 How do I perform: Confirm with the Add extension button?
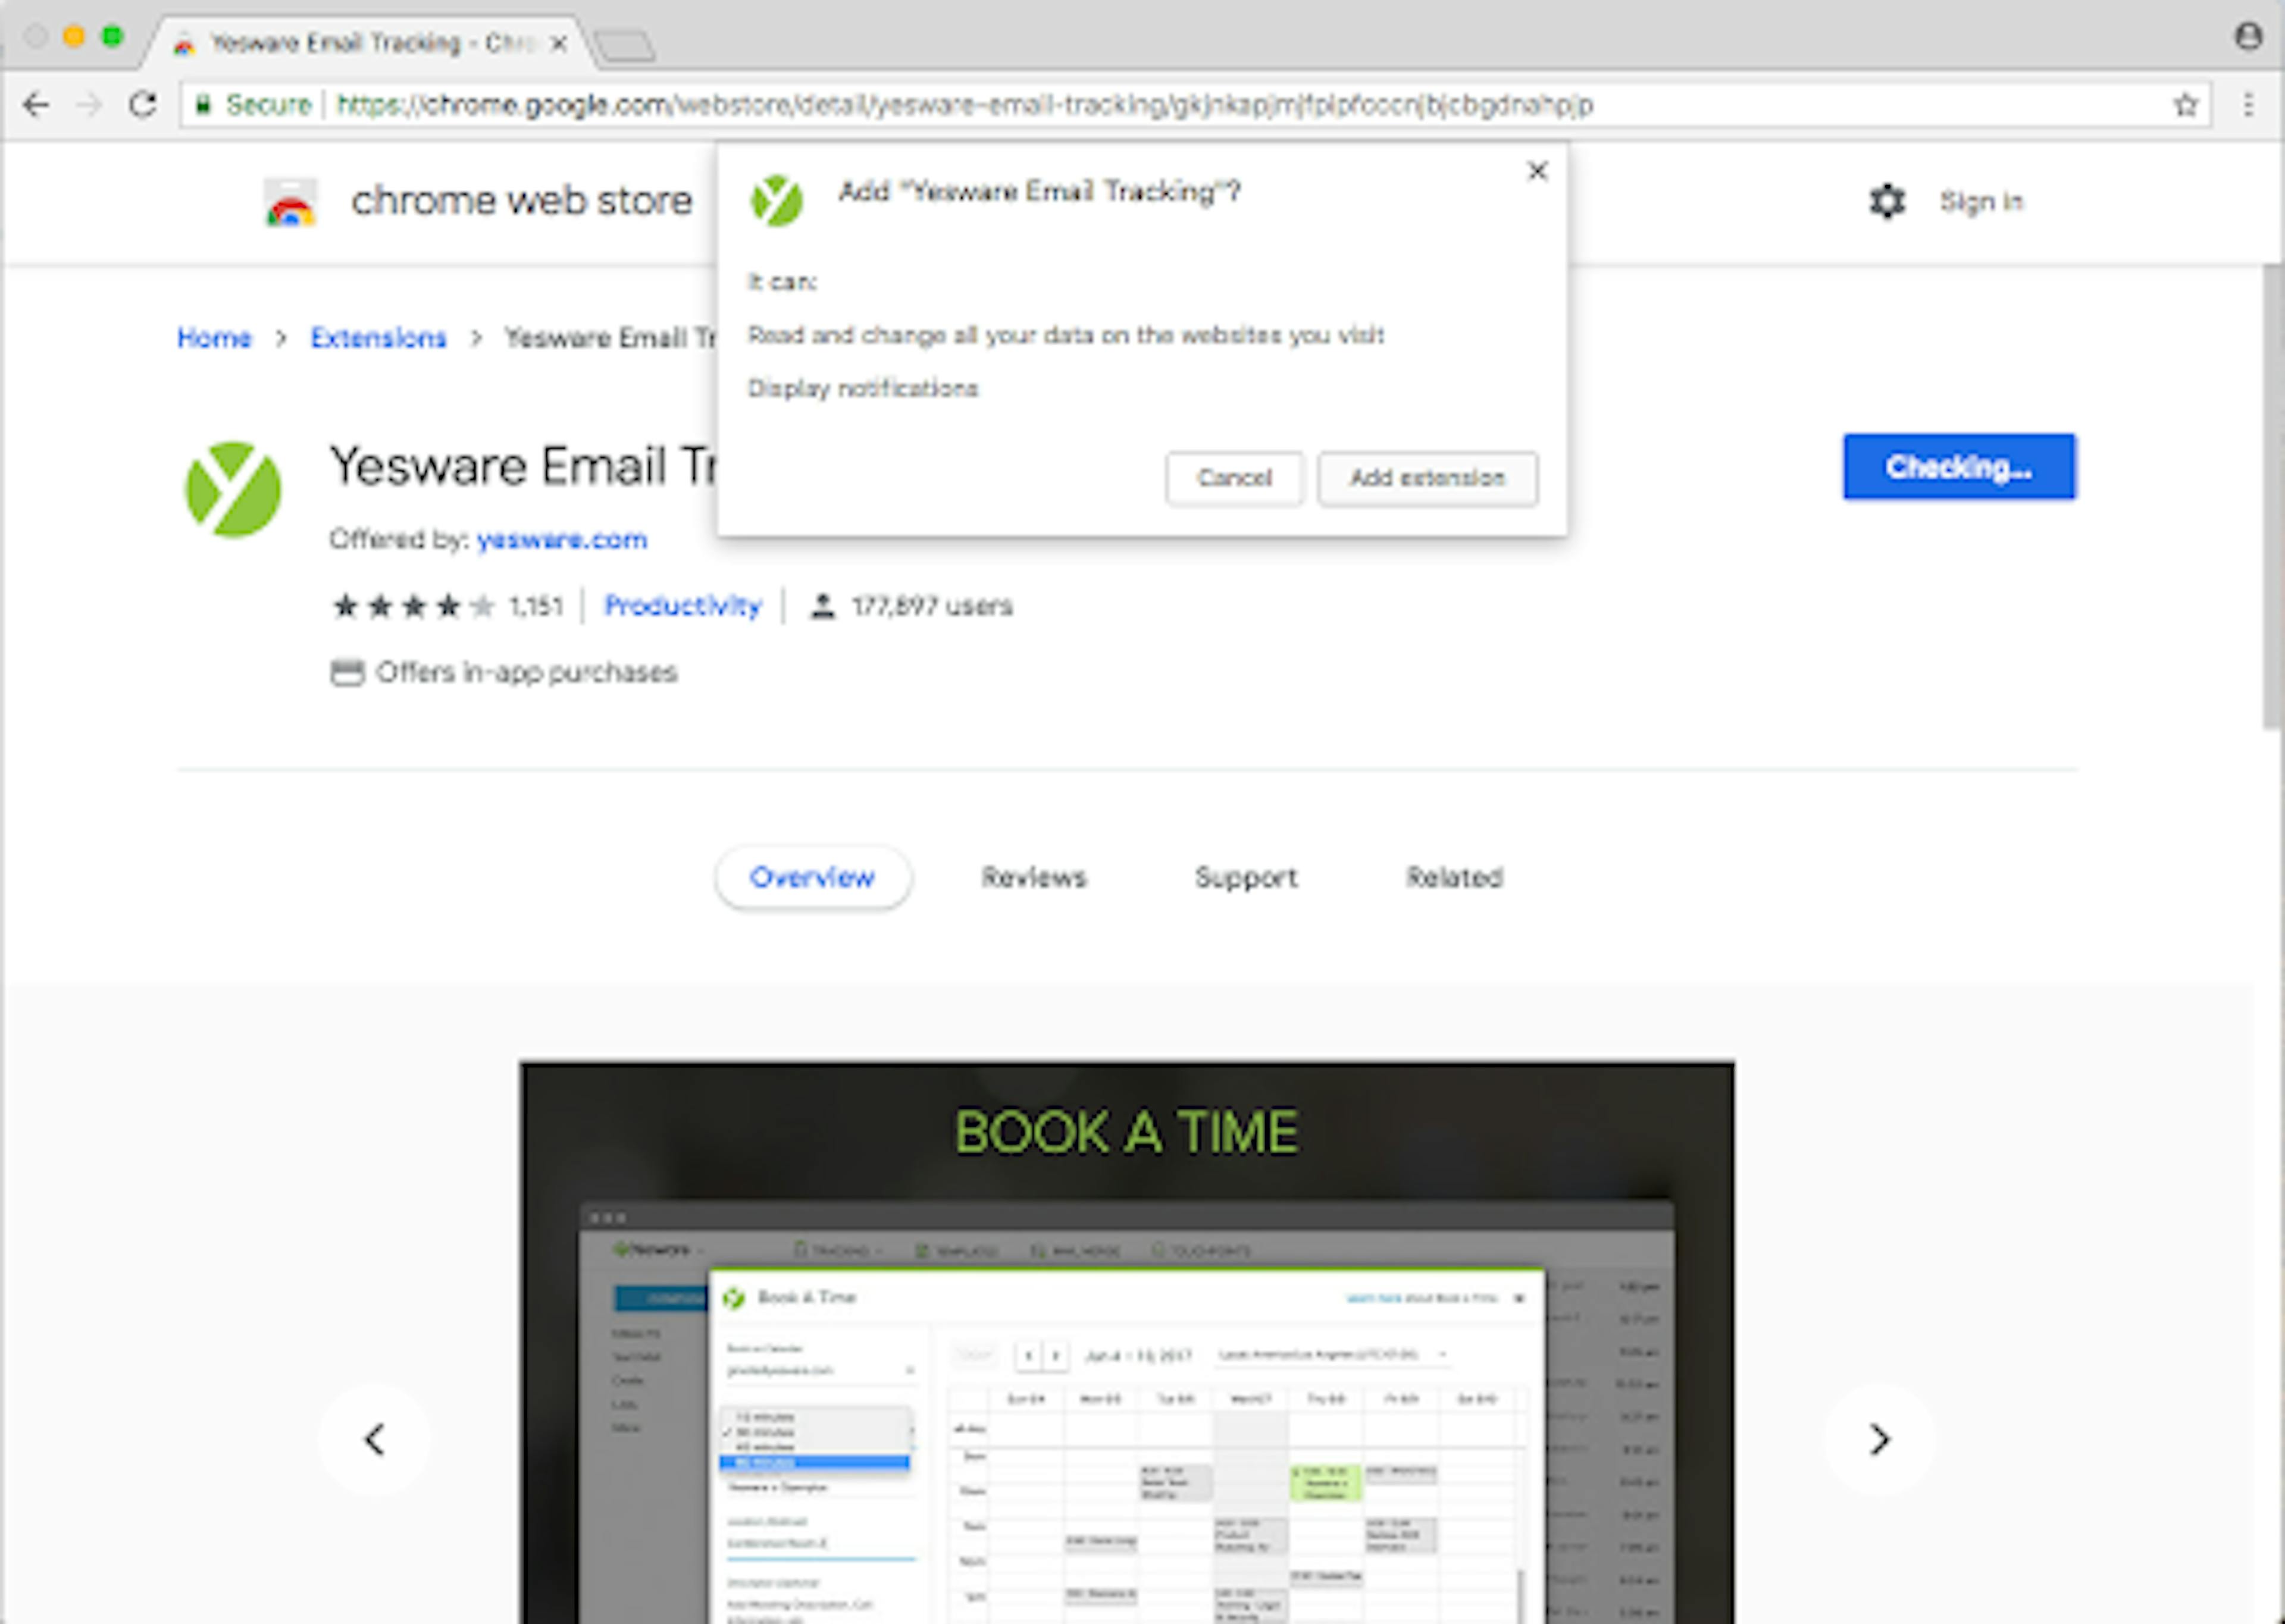(1427, 478)
